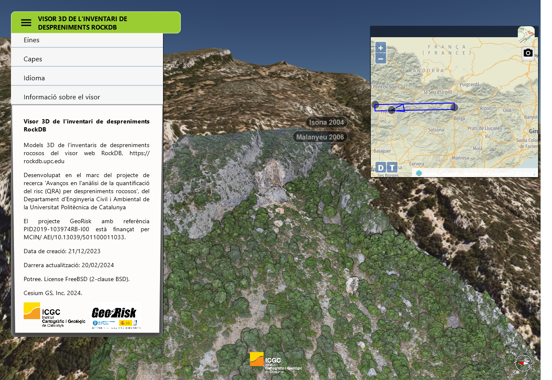The height and width of the screenshot is (380, 552).
Task: Open the Idioma language section
Action: [x=87, y=78]
